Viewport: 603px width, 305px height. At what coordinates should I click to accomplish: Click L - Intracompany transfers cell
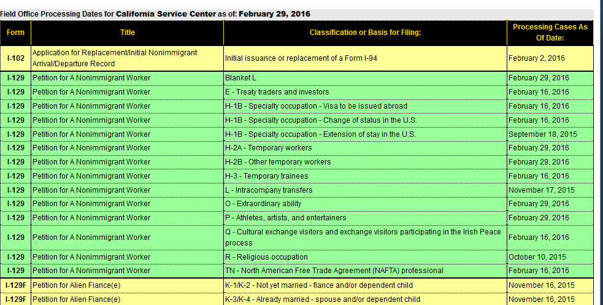point(365,190)
